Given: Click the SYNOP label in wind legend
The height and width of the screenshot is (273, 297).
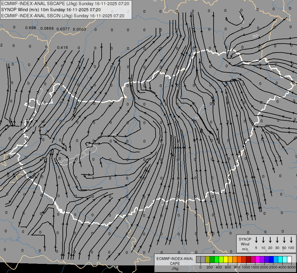Looking at the screenshot, I should coord(245,239).
